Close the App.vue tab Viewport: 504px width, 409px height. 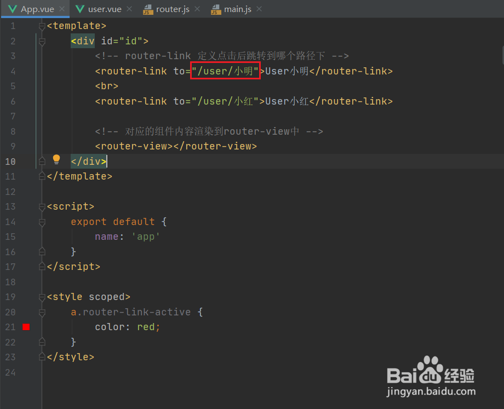pyautogui.click(x=62, y=9)
